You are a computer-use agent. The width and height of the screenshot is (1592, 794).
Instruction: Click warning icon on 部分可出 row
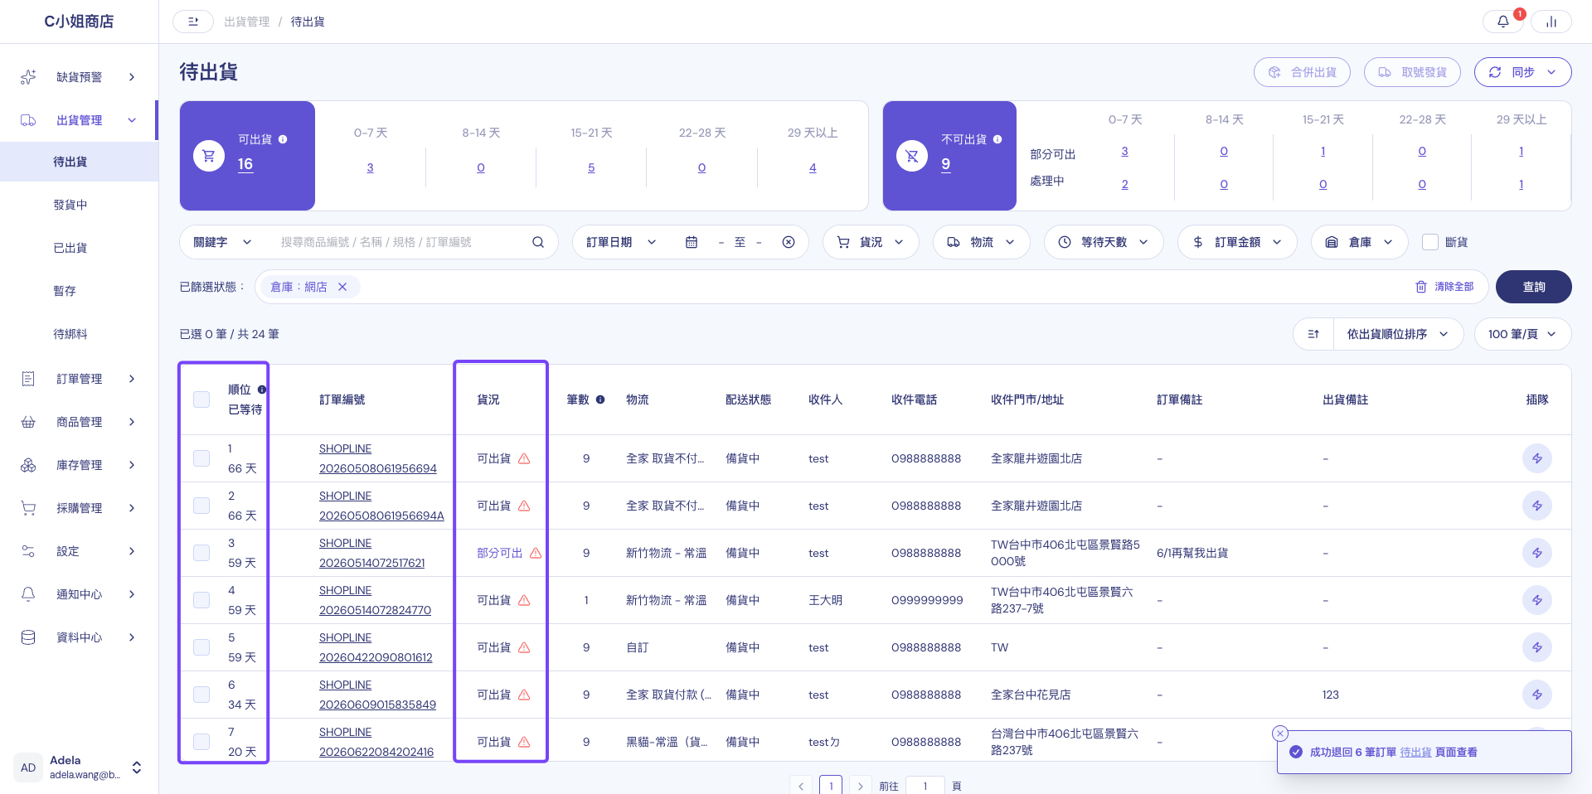(x=536, y=553)
